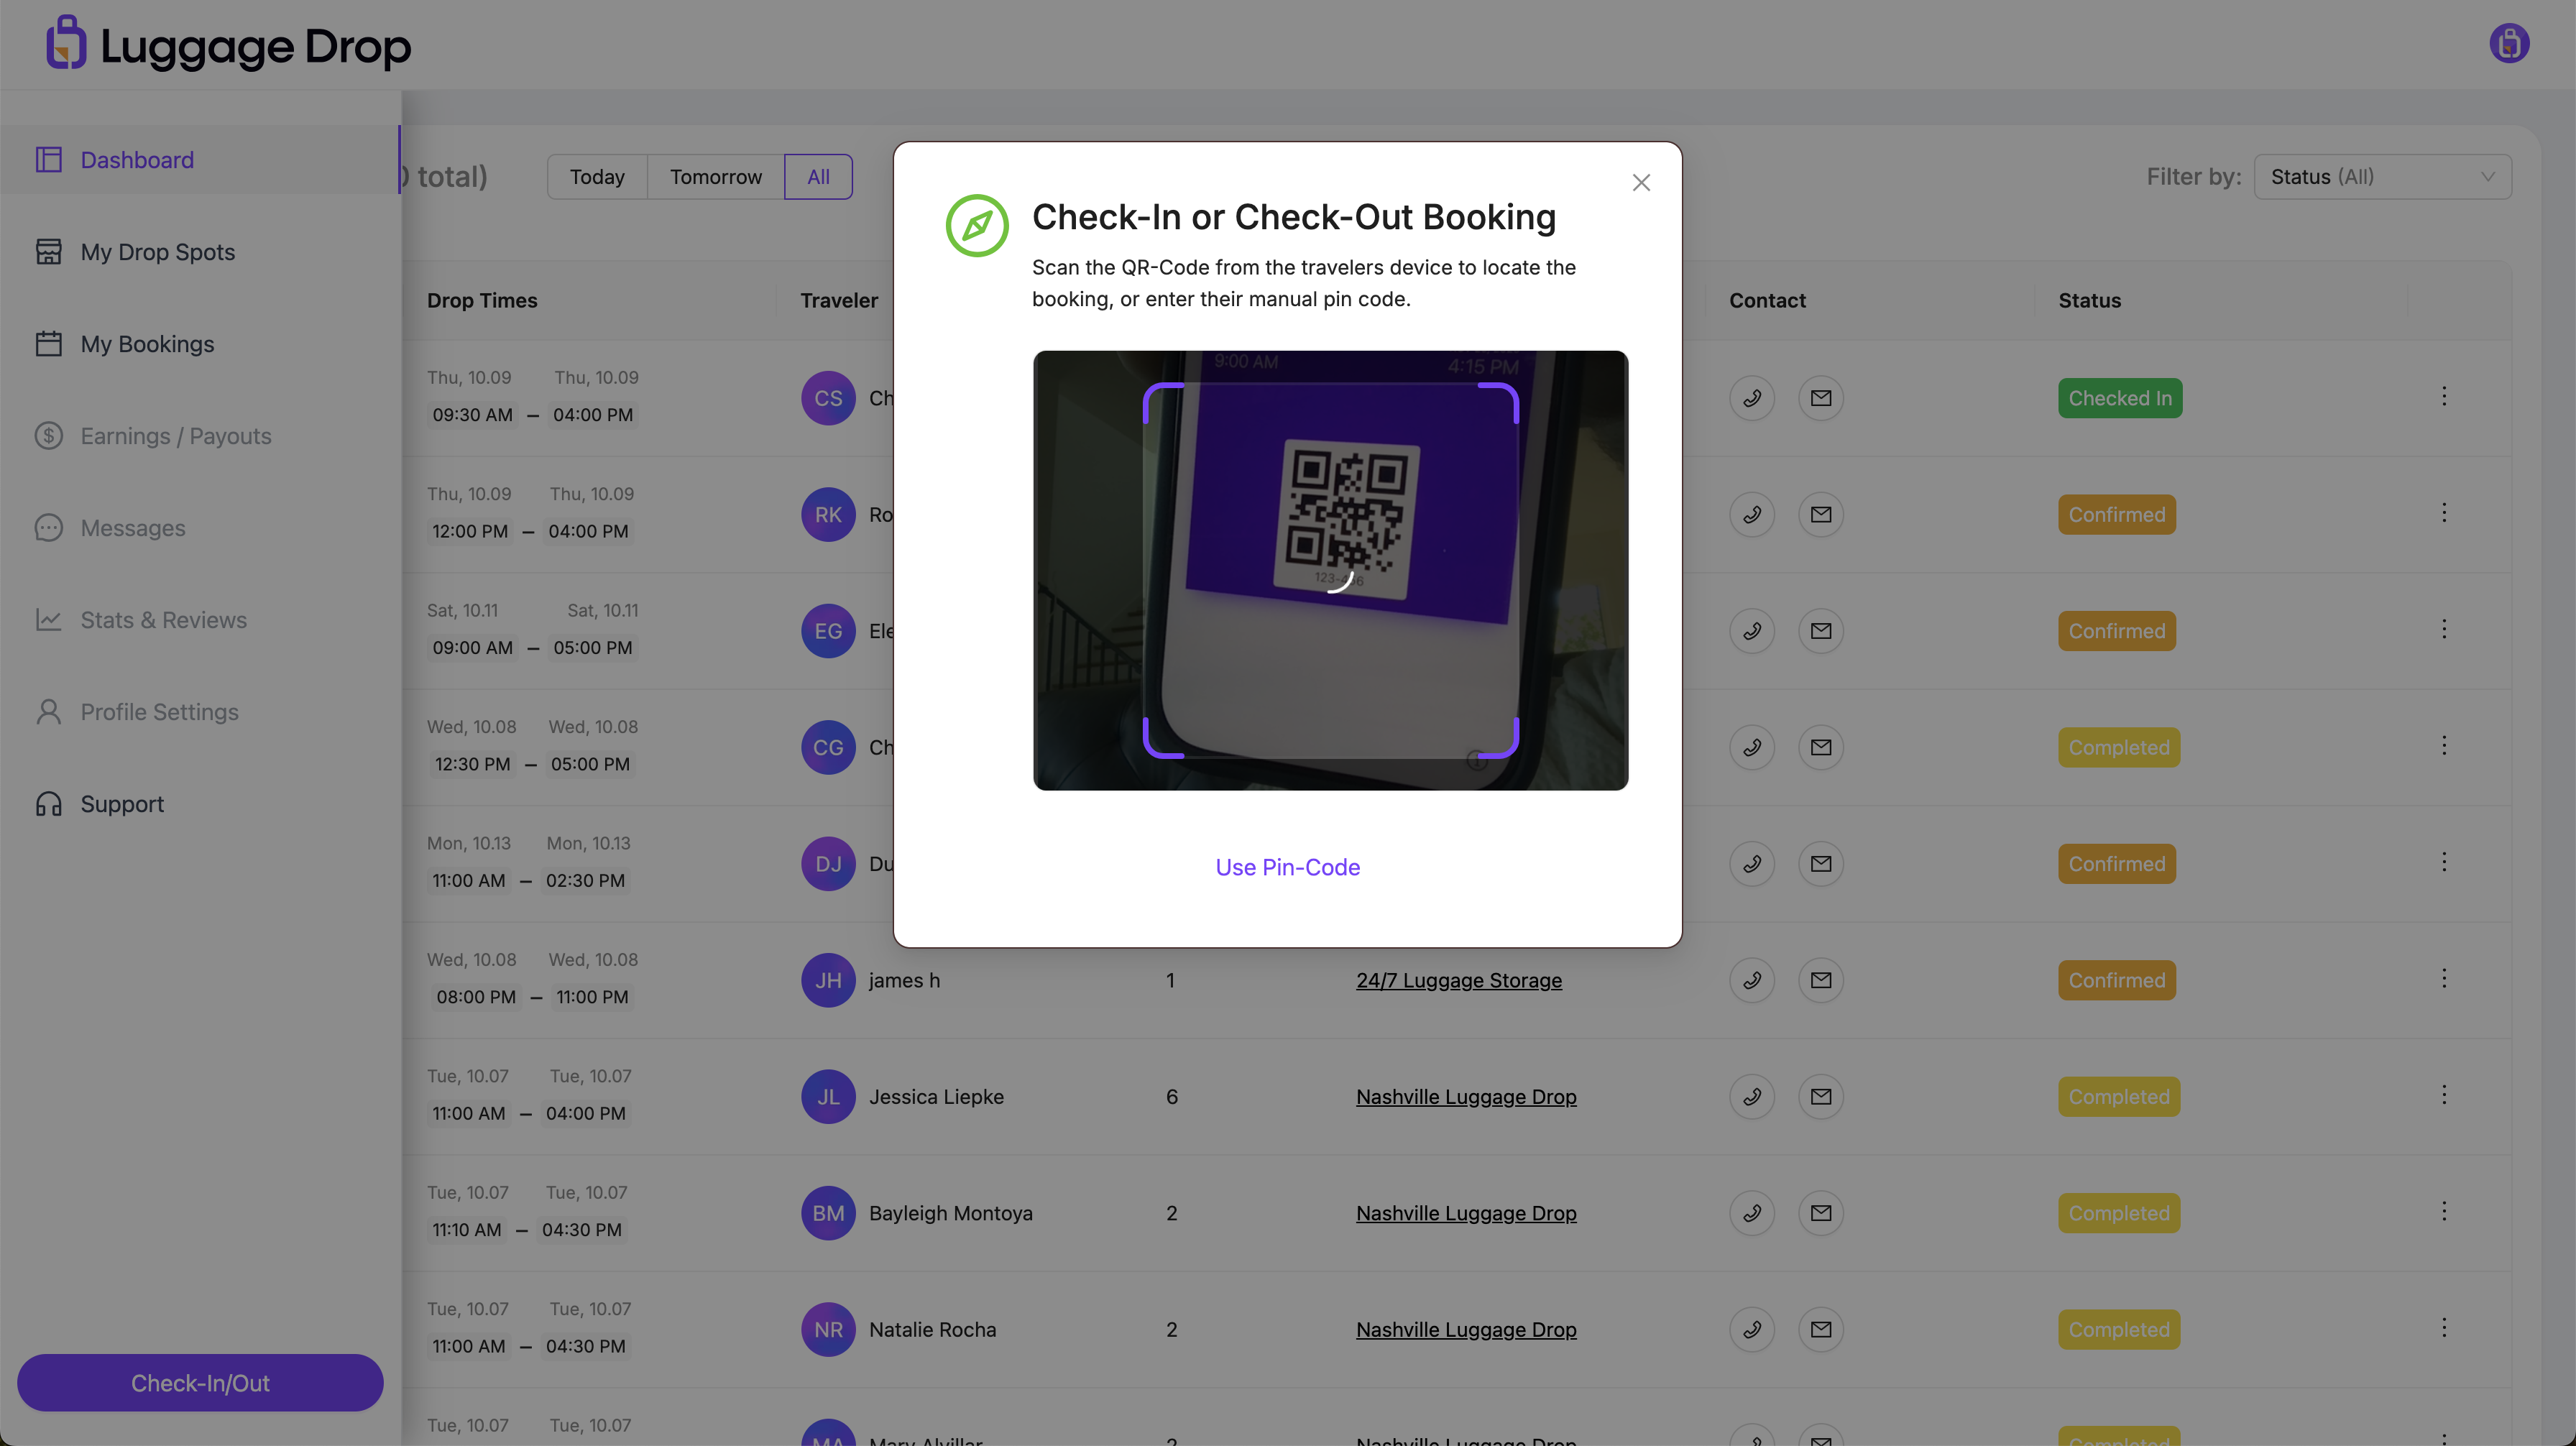Open the My Bookings calendar icon

tap(48, 344)
